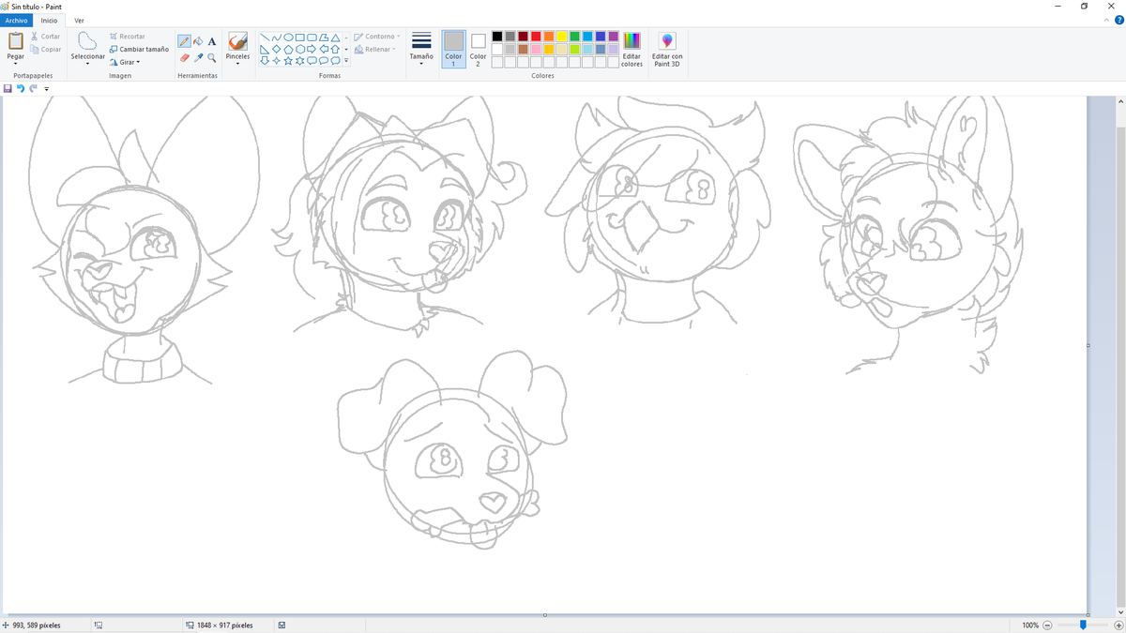Pick the red color swatch
This screenshot has height=633, width=1126.
[x=536, y=37]
